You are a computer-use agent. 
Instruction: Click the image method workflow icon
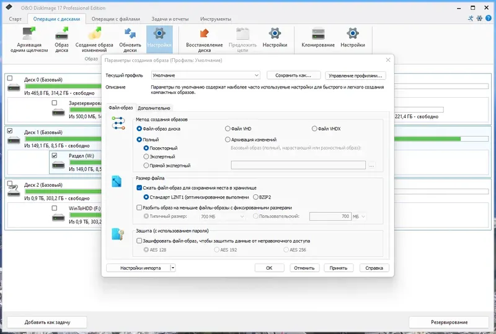click(118, 123)
